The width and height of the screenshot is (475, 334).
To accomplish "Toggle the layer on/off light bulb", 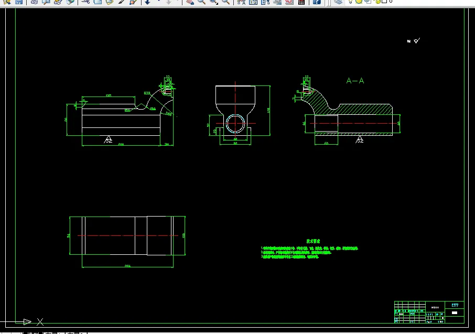I will pyautogui.click(x=351, y=2).
